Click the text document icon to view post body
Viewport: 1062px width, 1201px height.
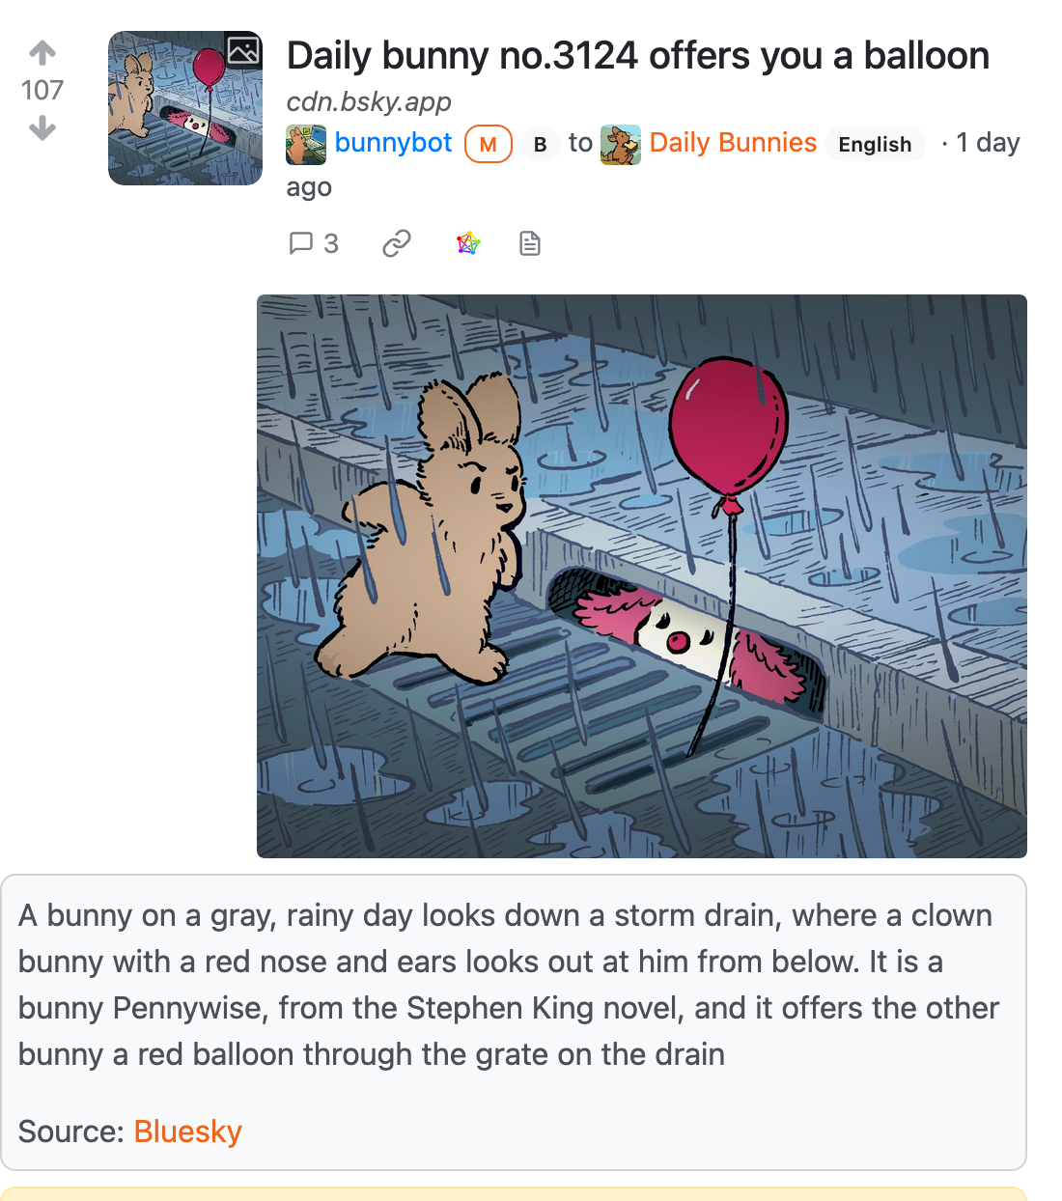(x=530, y=243)
